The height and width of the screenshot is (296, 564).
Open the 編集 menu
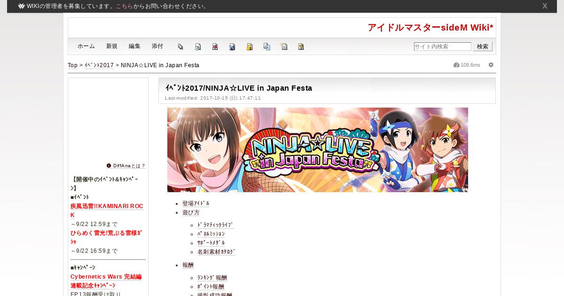click(x=134, y=46)
